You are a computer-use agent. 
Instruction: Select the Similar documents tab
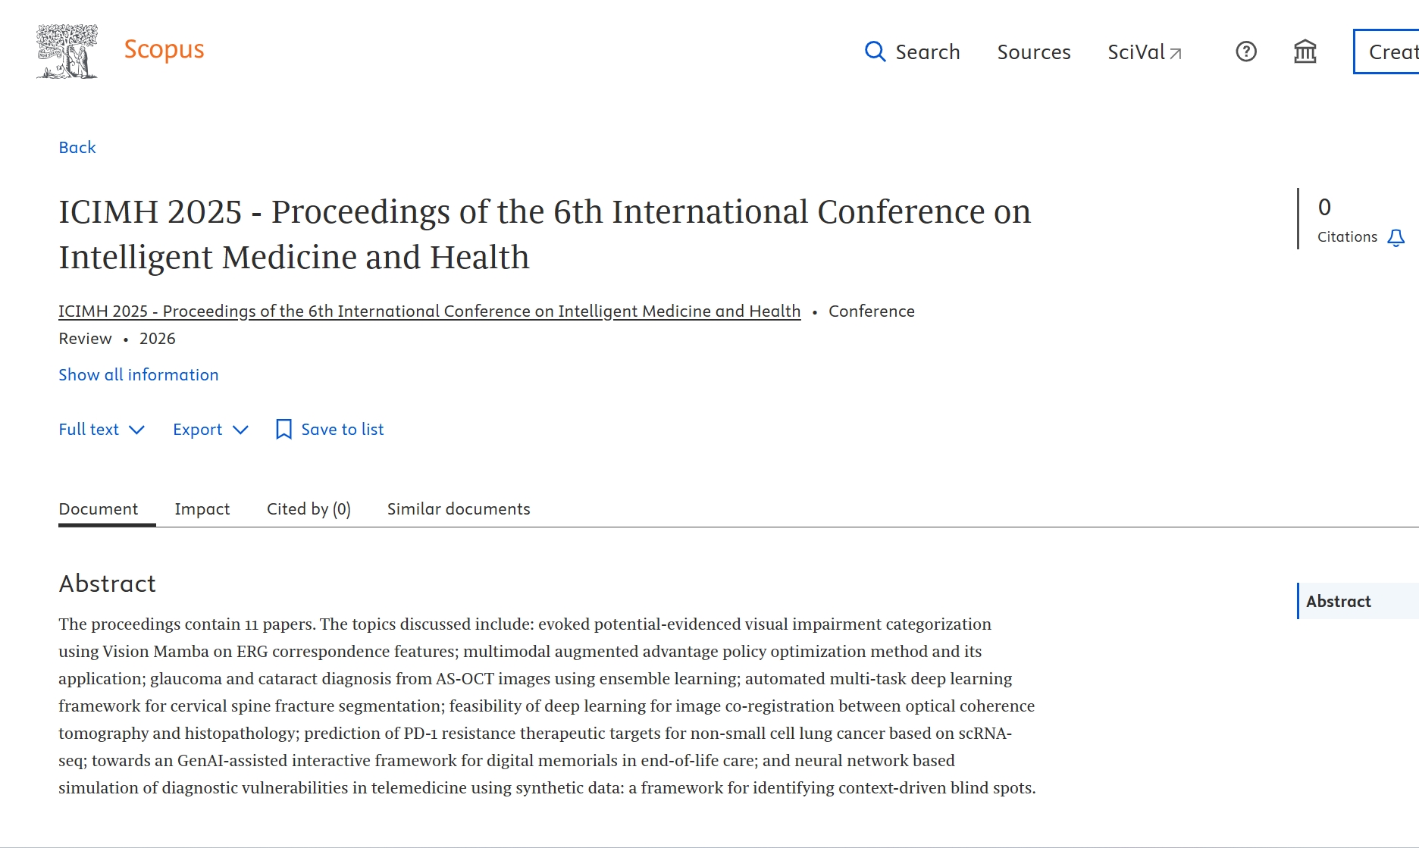[459, 509]
